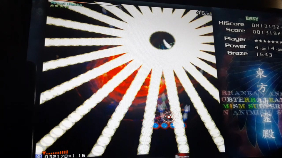Image resolution: width=282 pixels, height=158 pixels.
Task: Click the boss name Reiuzi Utsuho
Action: [x=67, y=4]
